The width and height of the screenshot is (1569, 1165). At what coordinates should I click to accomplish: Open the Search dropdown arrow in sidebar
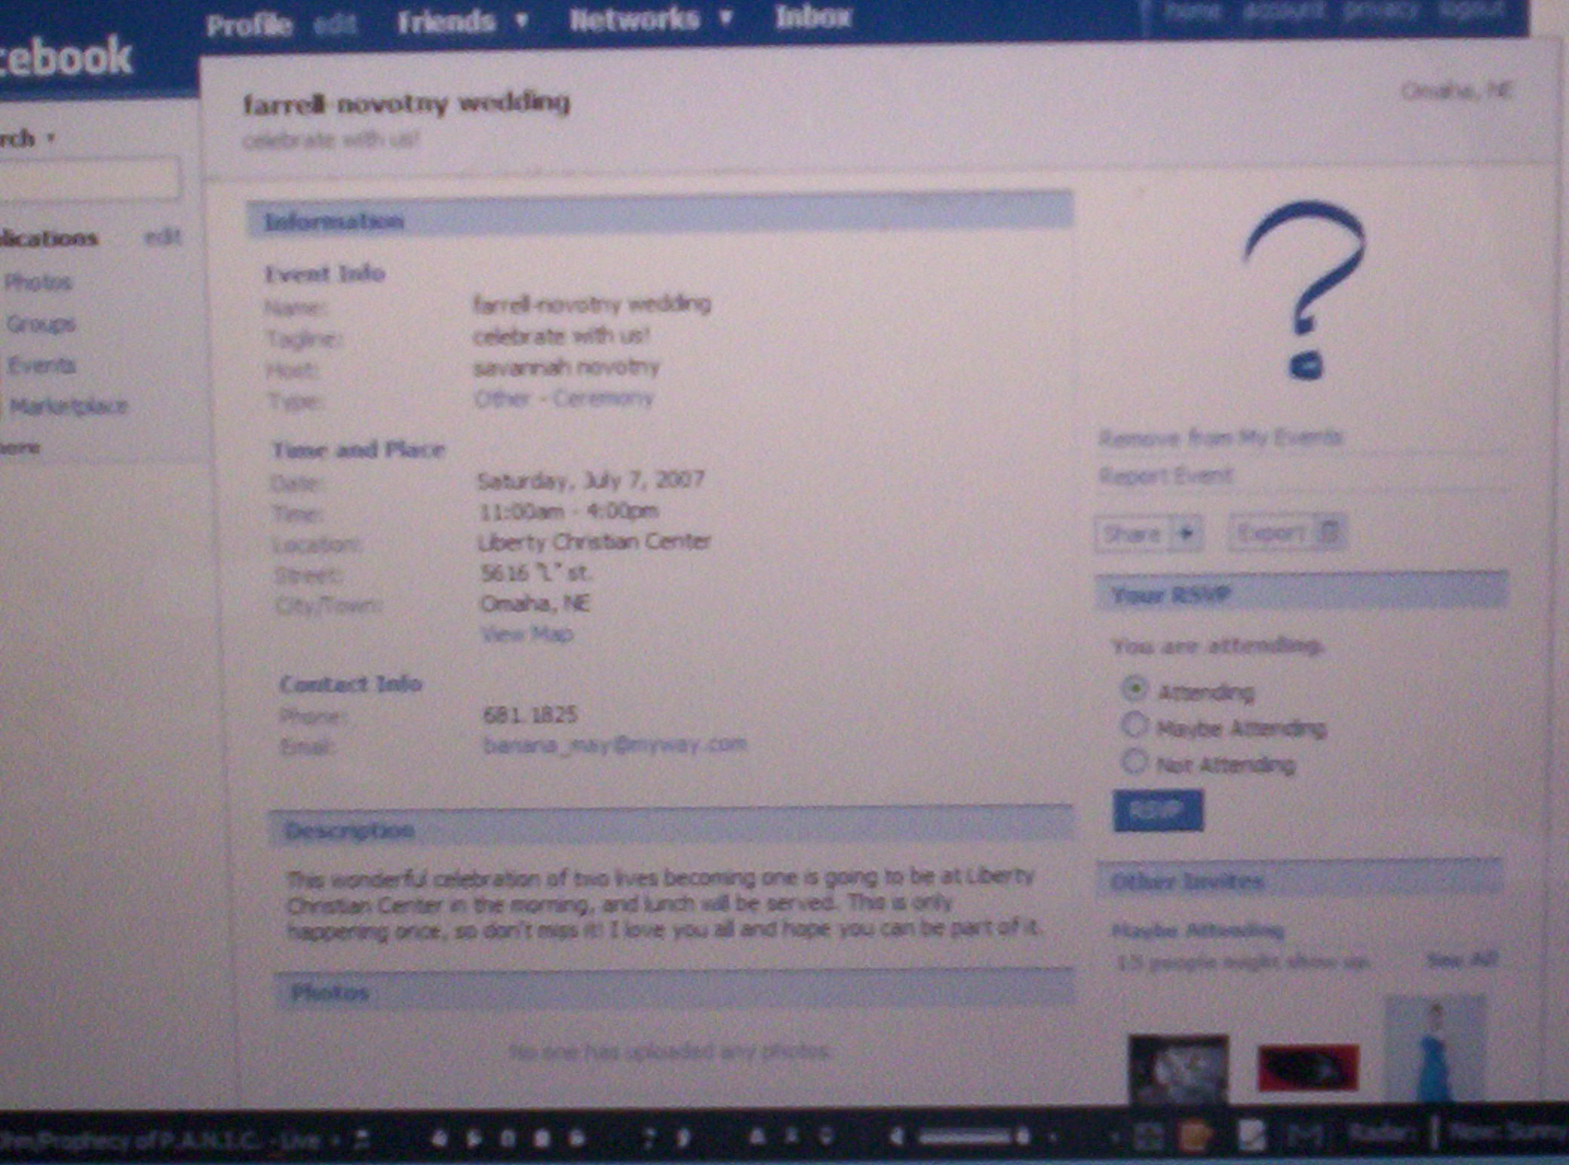tap(51, 138)
